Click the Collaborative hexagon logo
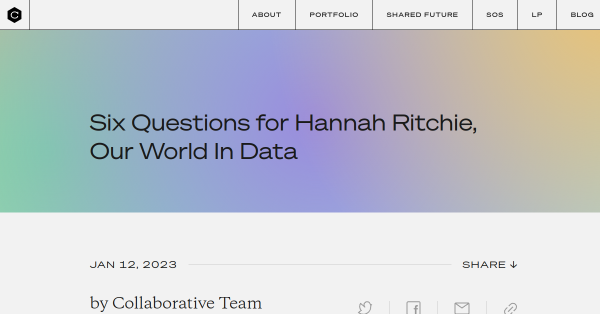This screenshot has width=600, height=314. click(x=14, y=15)
